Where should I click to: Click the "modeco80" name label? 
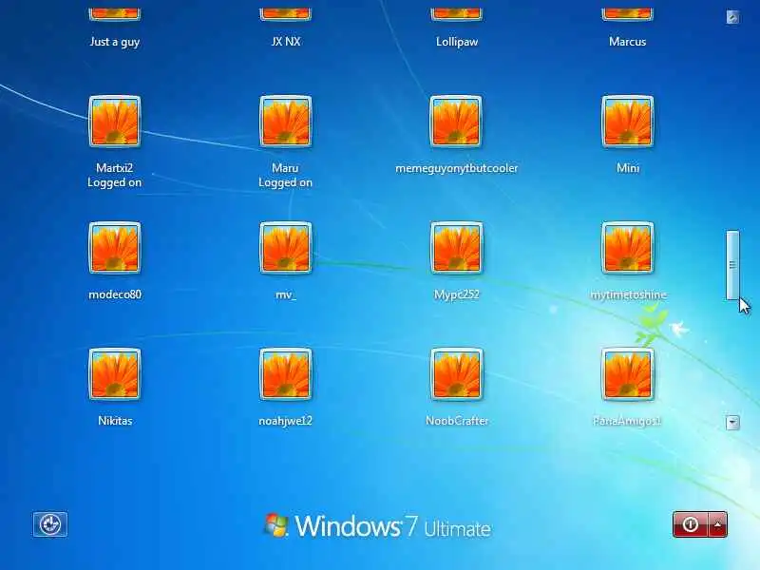point(115,294)
